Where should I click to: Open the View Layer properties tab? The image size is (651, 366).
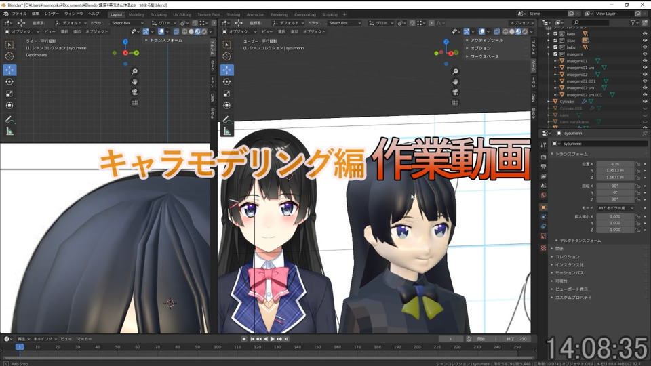tap(543, 176)
